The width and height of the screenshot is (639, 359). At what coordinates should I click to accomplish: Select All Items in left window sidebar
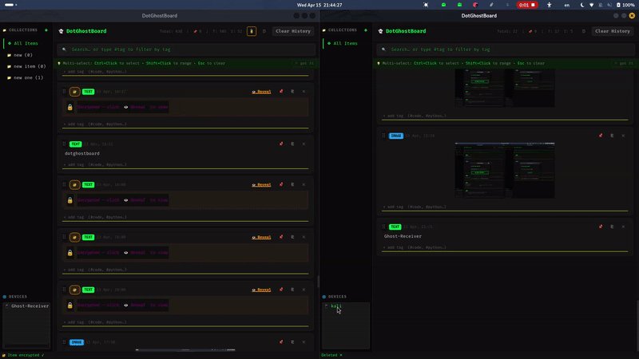tap(26, 43)
